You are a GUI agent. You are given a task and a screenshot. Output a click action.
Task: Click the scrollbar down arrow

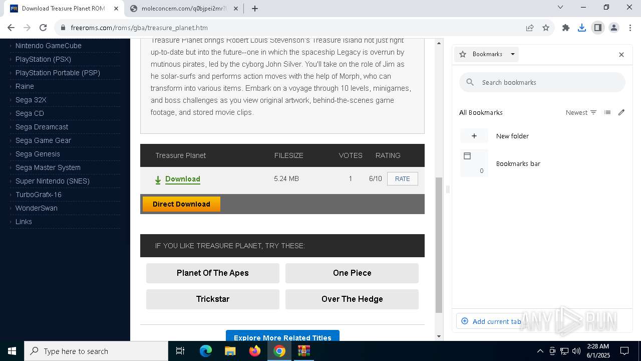(439, 336)
